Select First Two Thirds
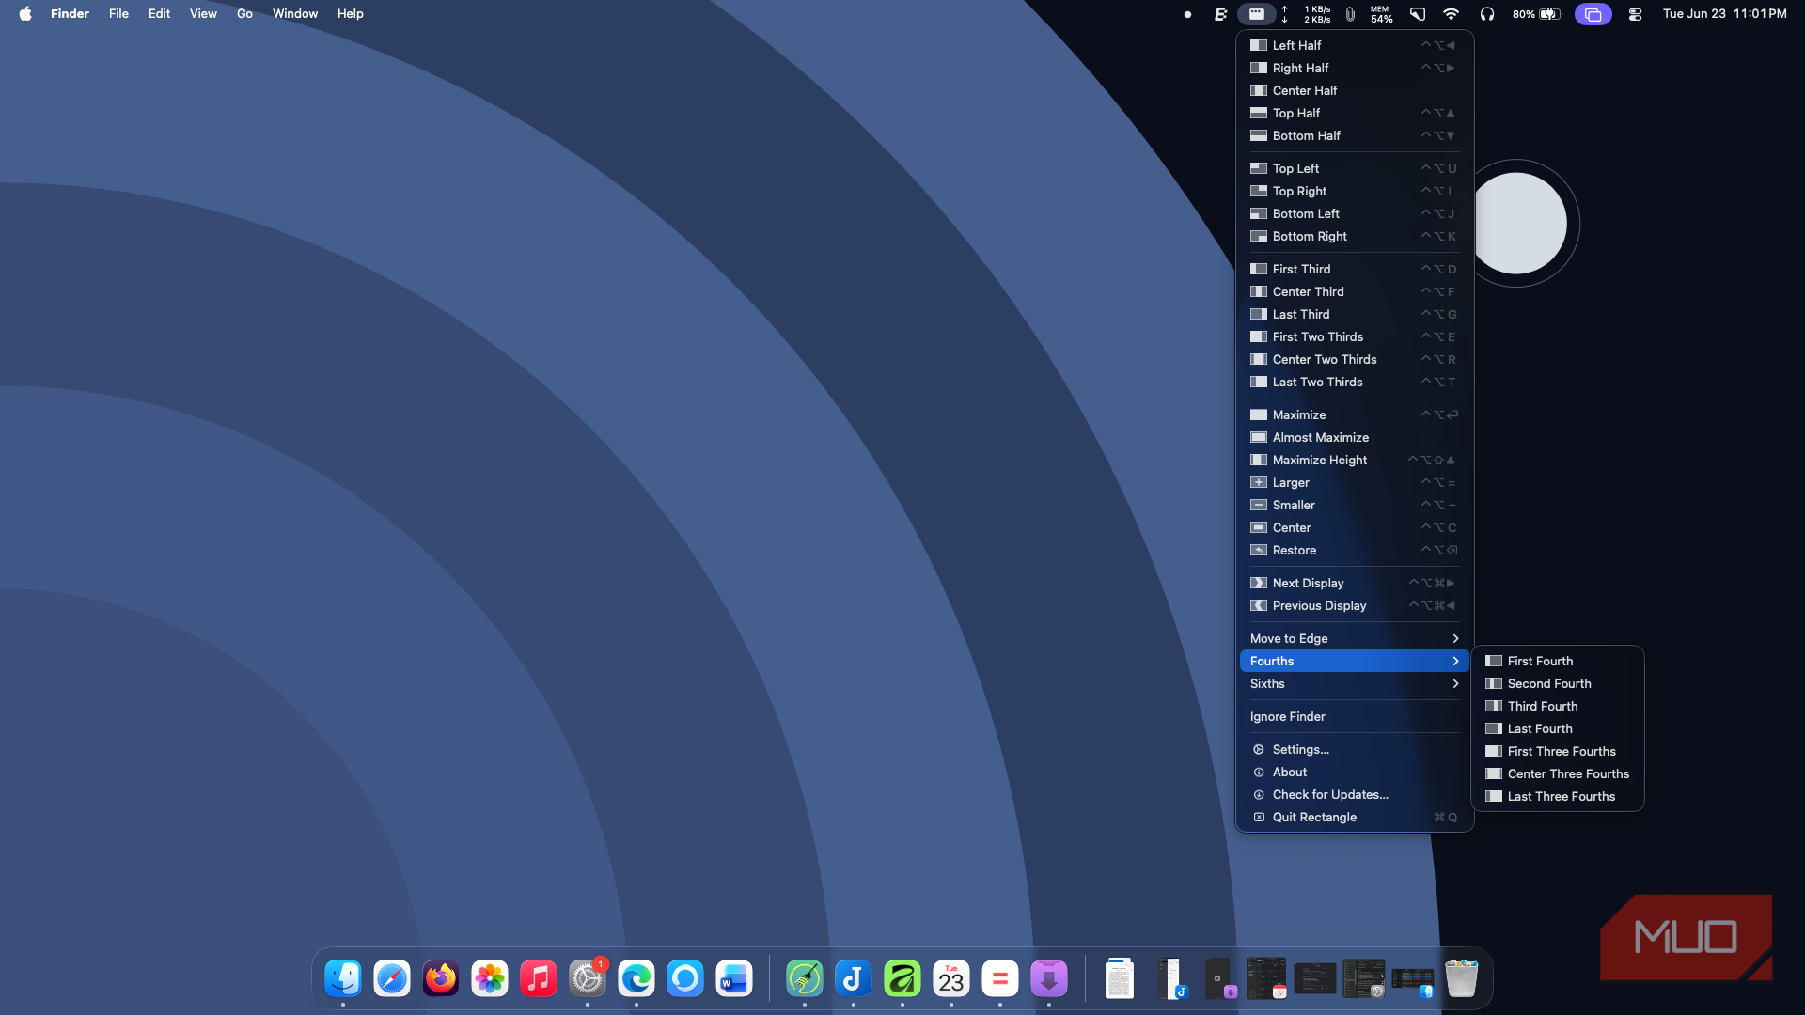This screenshot has height=1015, width=1805. [x=1355, y=336]
